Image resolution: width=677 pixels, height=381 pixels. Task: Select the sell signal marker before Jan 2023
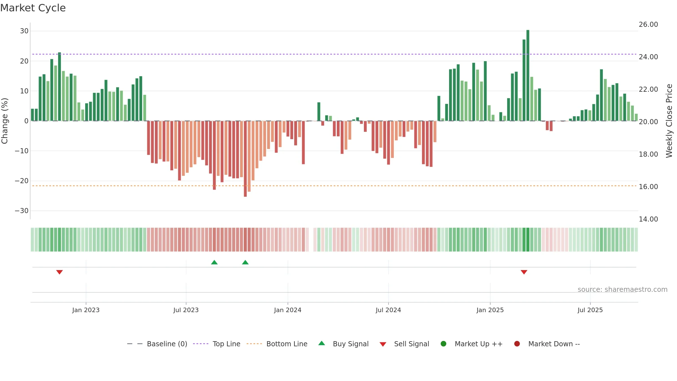pyautogui.click(x=60, y=272)
